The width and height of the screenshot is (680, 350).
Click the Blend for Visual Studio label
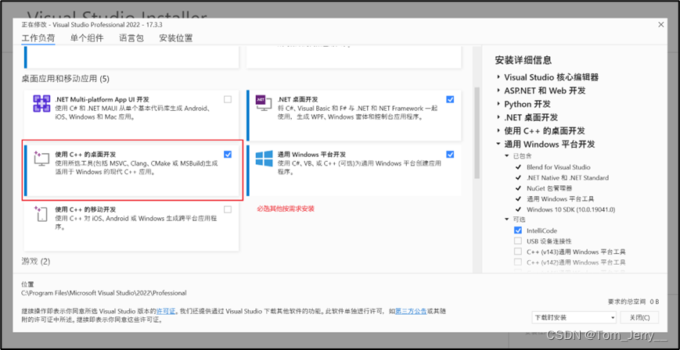tap(559, 167)
